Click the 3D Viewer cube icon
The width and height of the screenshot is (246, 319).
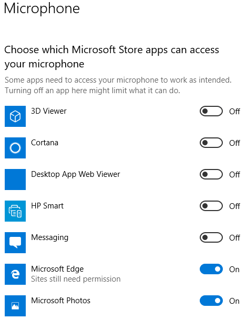[x=15, y=116]
